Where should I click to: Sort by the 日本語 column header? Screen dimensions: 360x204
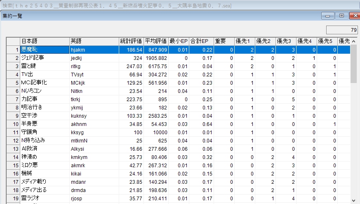click(x=45, y=41)
